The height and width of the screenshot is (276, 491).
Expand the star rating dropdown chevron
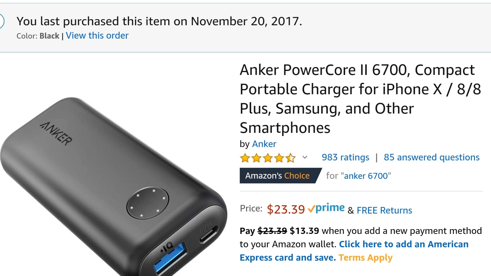[305, 157]
